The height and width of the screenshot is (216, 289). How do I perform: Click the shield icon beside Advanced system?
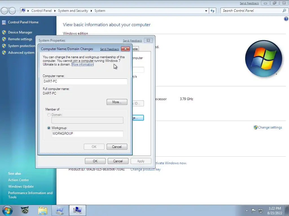pyautogui.click(x=4, y=53)
